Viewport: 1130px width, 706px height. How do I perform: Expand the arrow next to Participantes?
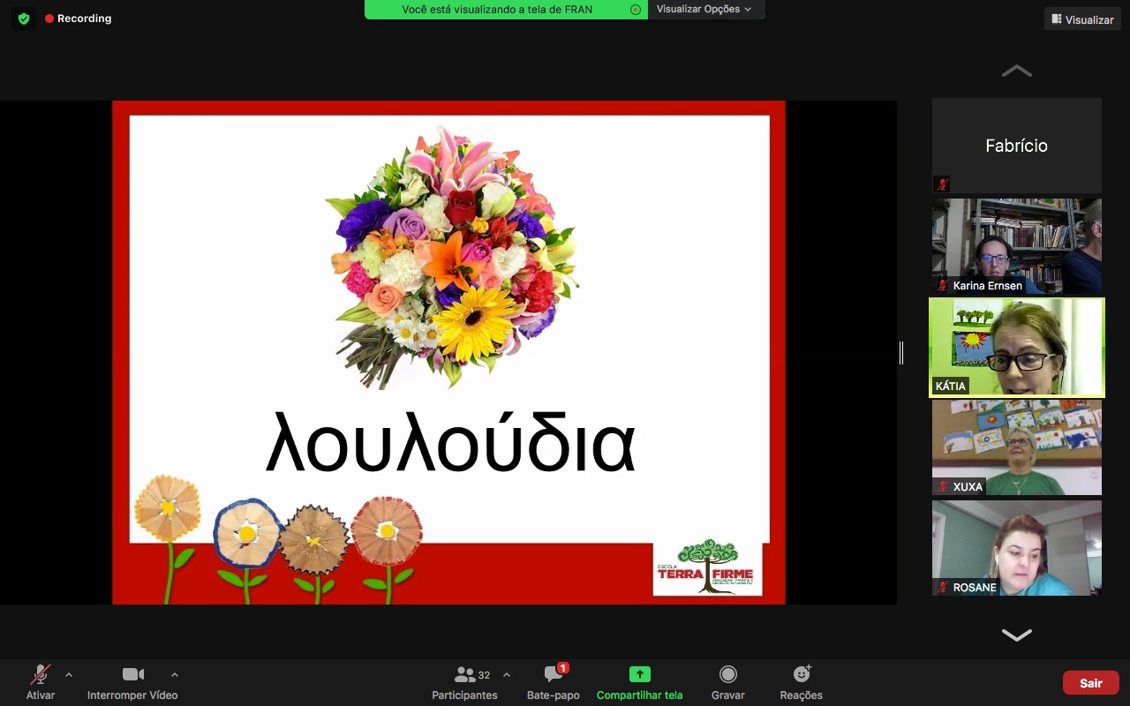click(507, 675)
